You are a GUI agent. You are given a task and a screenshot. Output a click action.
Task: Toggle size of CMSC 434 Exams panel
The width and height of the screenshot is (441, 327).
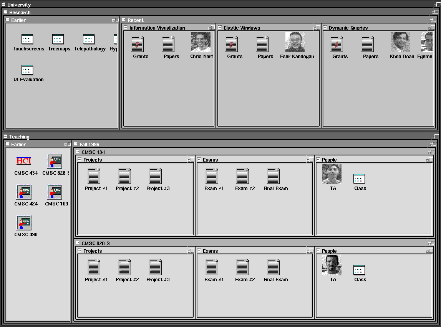[x=310, y=160]
